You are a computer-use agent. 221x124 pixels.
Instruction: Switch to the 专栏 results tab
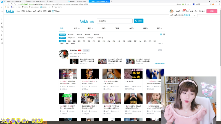click(x=131, y=28)
